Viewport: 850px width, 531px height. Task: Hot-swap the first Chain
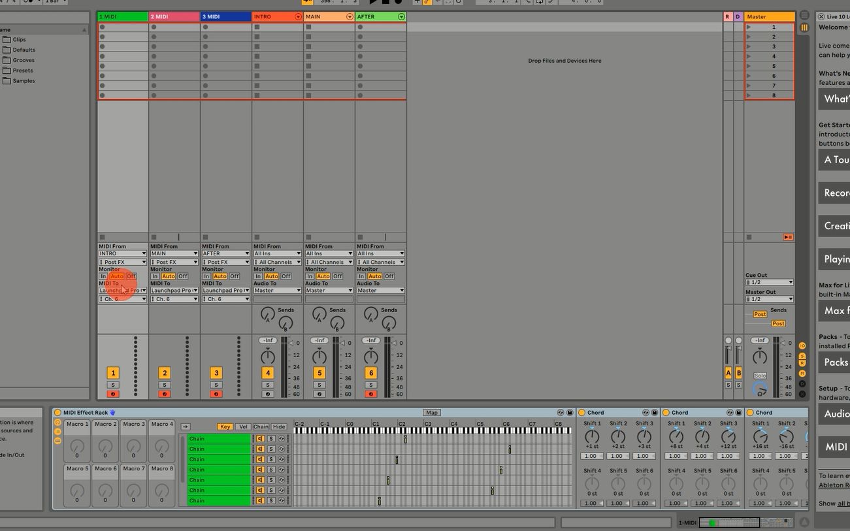tap(282, 439)
